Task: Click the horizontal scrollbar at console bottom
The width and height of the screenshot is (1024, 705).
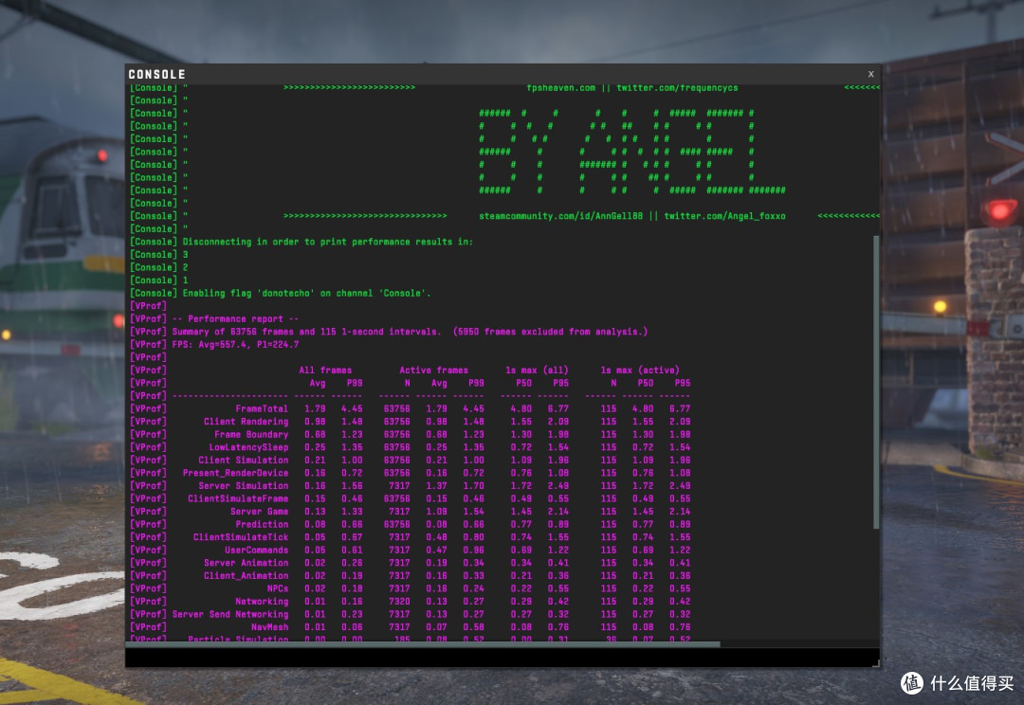Action: (423, 644)
